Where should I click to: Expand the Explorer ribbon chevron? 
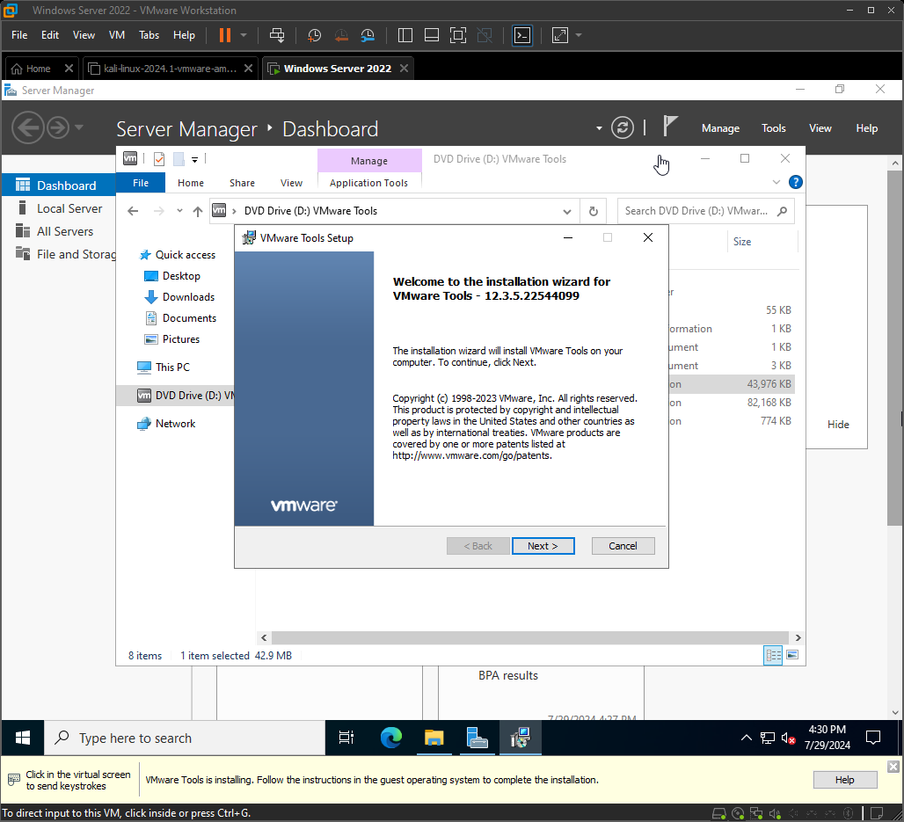click(x=776, y=182)
